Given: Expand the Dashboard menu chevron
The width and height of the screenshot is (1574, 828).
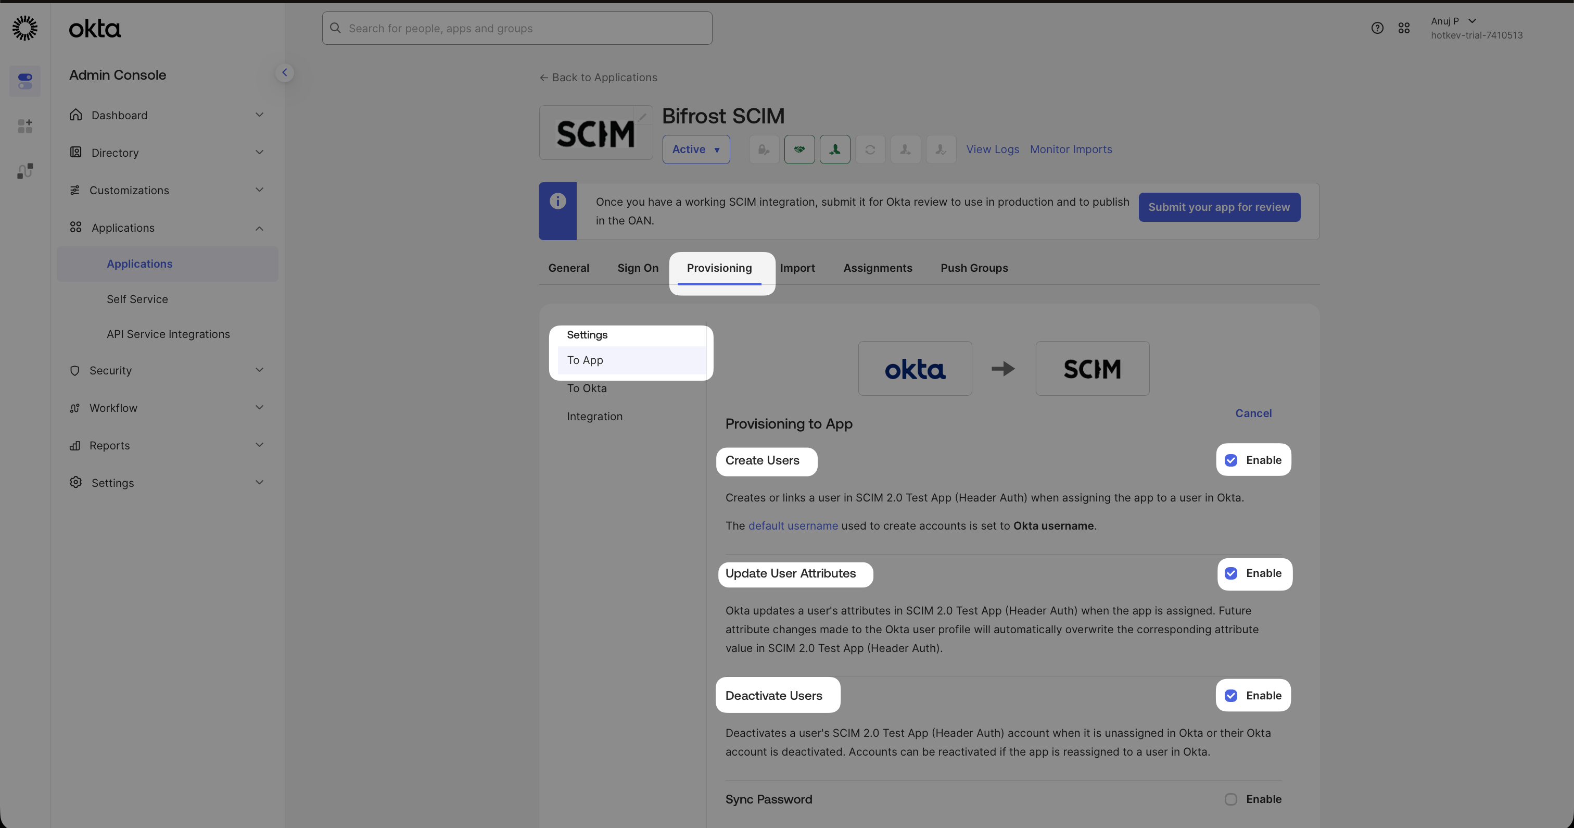Looking at the screenshot, I should pos(259,115).
